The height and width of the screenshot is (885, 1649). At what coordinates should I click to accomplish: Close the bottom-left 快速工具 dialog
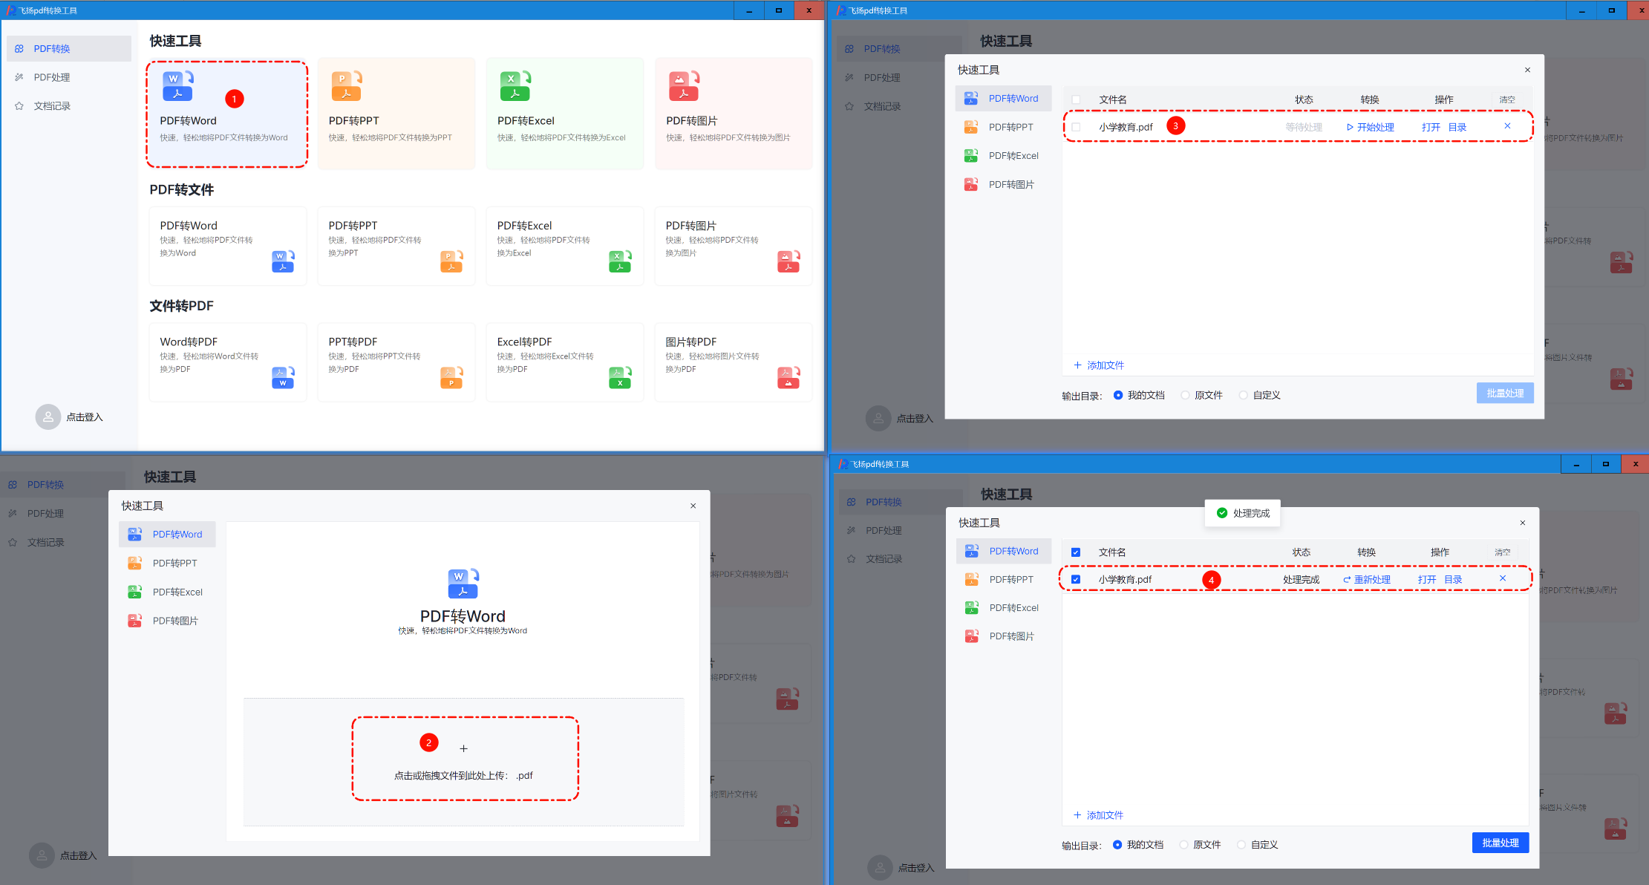[693, 506]
